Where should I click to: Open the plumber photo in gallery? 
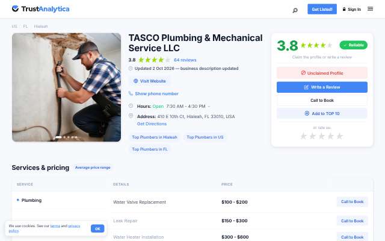[66, 87]
